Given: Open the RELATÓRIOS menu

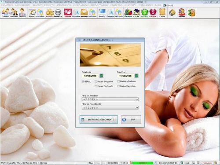Looking at the screenshot, I should pos(130,5).
